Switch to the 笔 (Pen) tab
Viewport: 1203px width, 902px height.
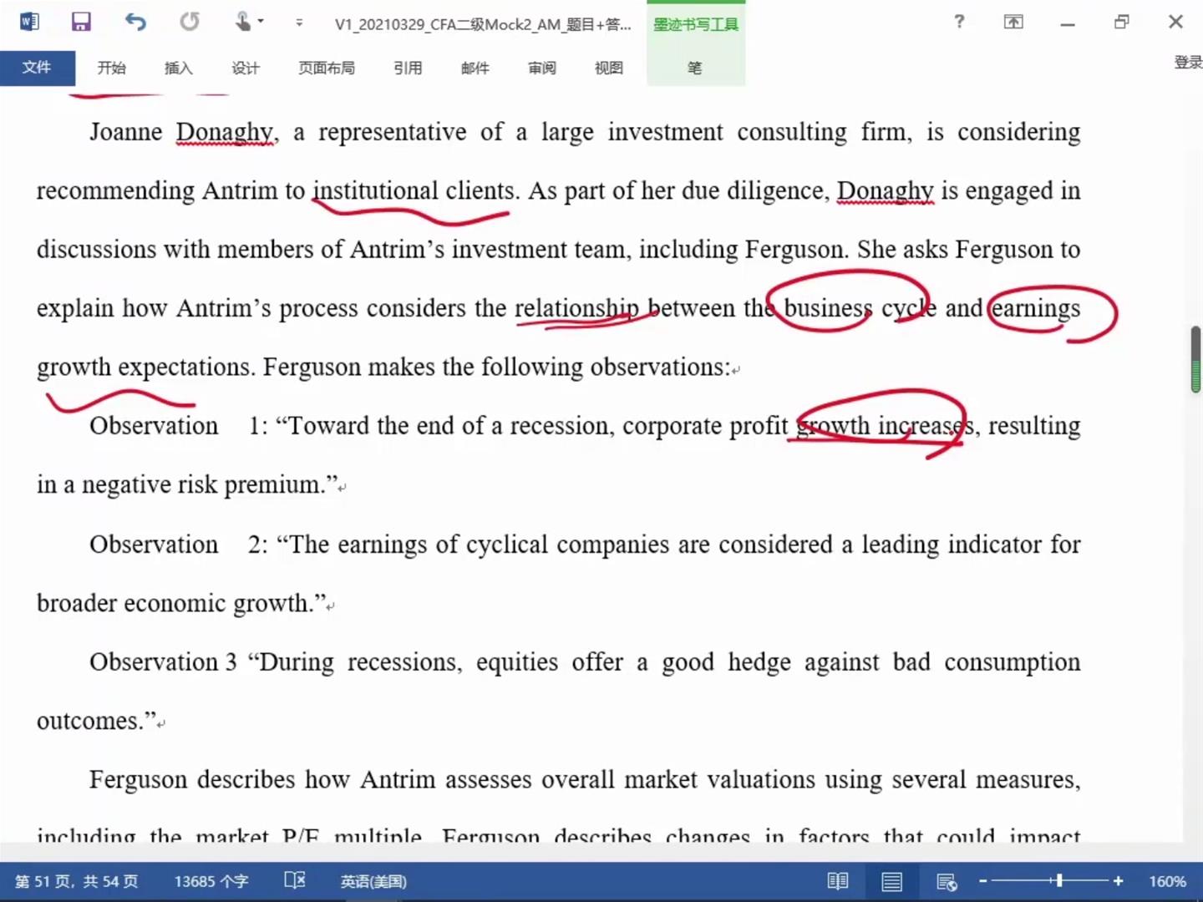point(694,68)
